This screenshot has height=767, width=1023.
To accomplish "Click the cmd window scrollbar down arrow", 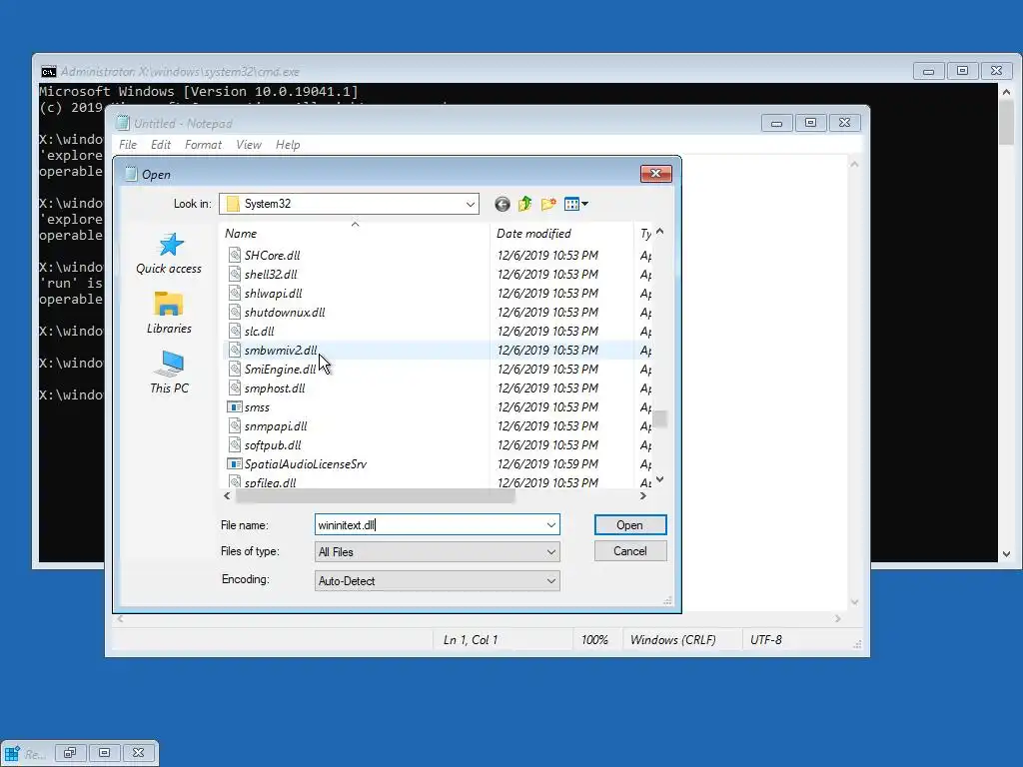I will coord(1007,553).
